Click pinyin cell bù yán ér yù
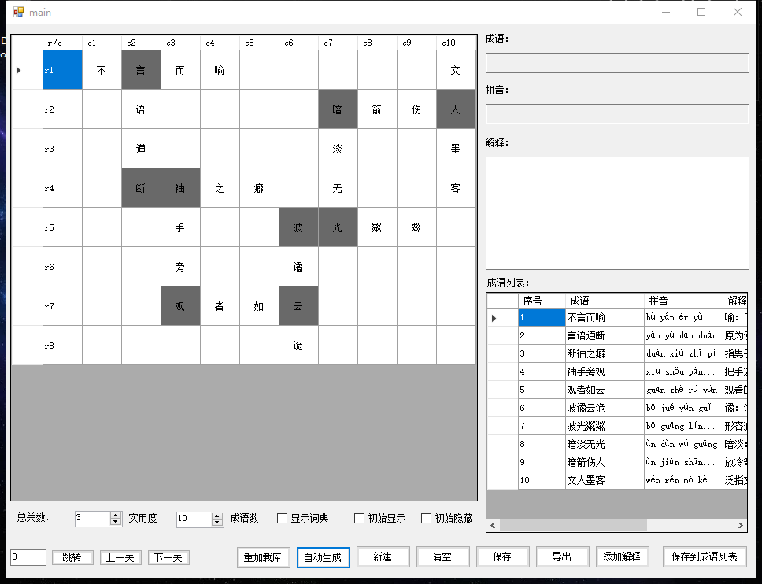 (x=684, y=318)
